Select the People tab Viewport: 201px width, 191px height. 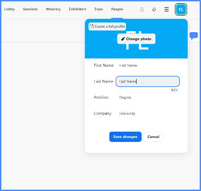[117, 9]
